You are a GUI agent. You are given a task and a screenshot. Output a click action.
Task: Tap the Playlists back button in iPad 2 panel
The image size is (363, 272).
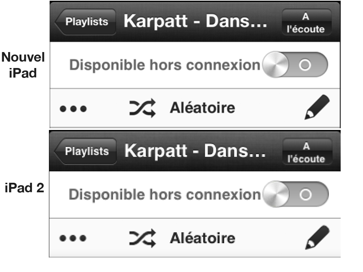85,152
